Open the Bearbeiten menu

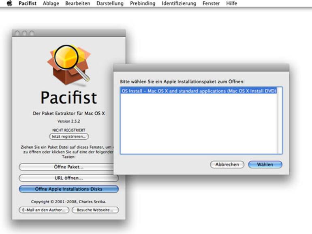pos(78,3)
